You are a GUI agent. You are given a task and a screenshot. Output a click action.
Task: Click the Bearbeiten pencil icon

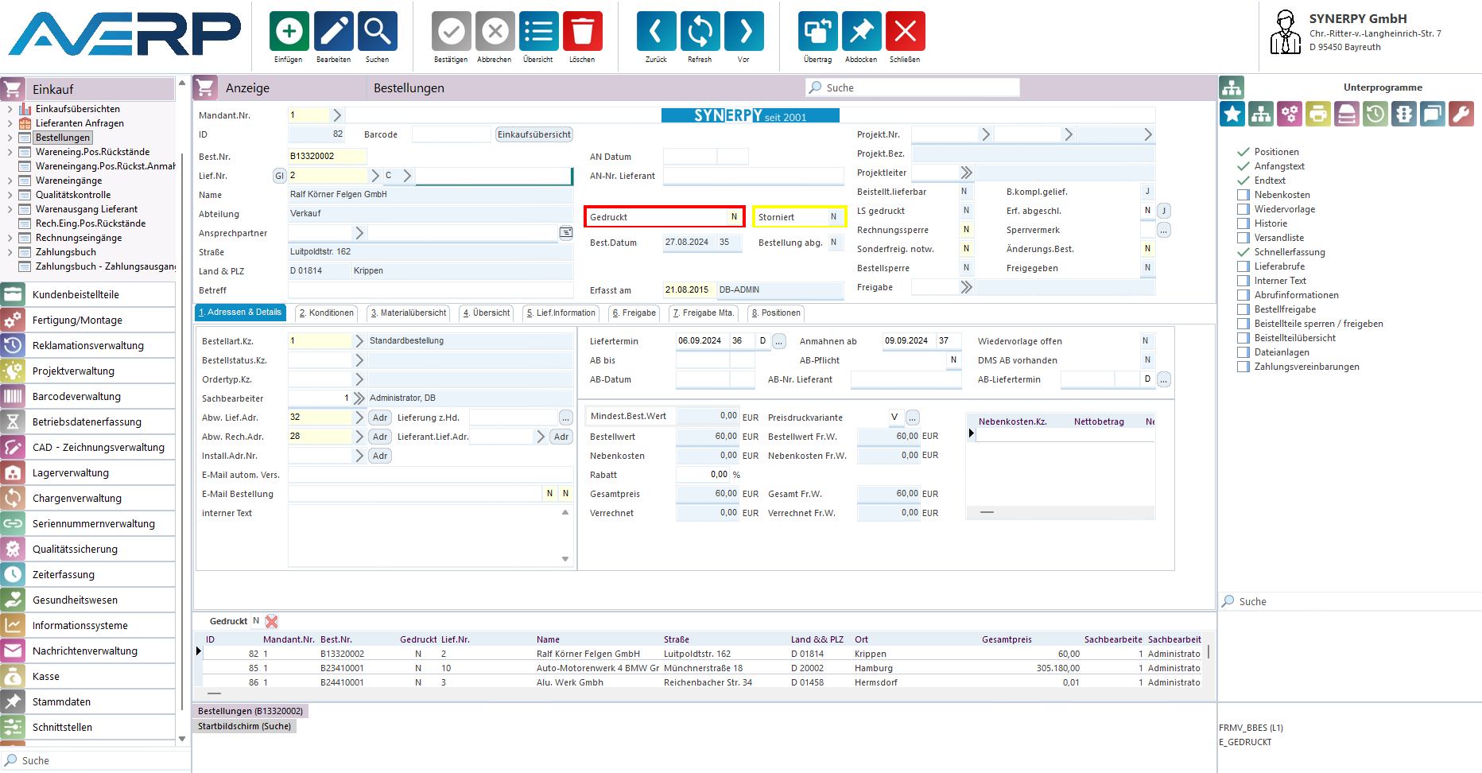(333, 32)
